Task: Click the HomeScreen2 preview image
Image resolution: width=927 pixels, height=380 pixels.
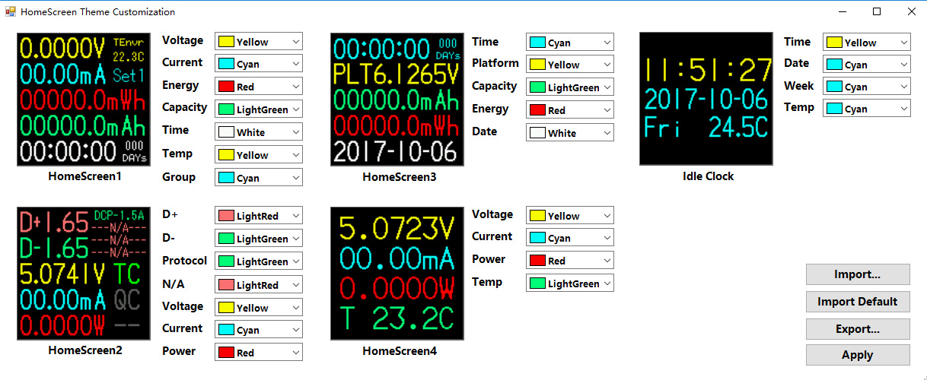Action: 84,273
